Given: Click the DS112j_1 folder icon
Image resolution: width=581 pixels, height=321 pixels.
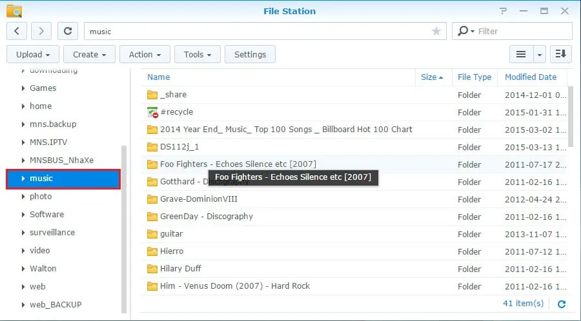Looking at the screenshot, I should pos(152,147).
